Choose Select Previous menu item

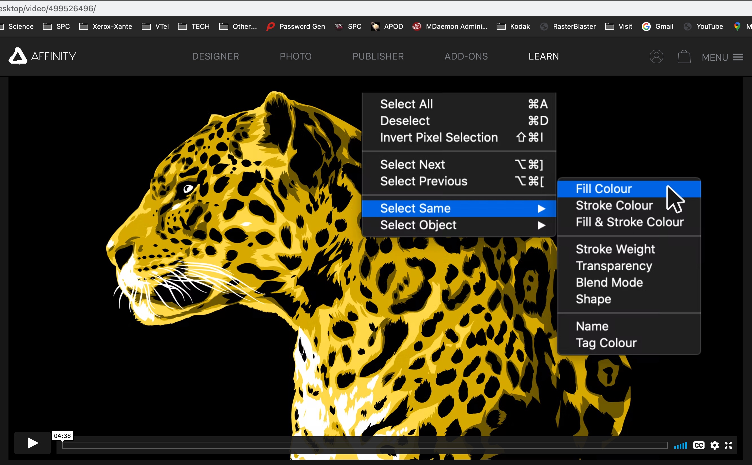coord(459,181)
